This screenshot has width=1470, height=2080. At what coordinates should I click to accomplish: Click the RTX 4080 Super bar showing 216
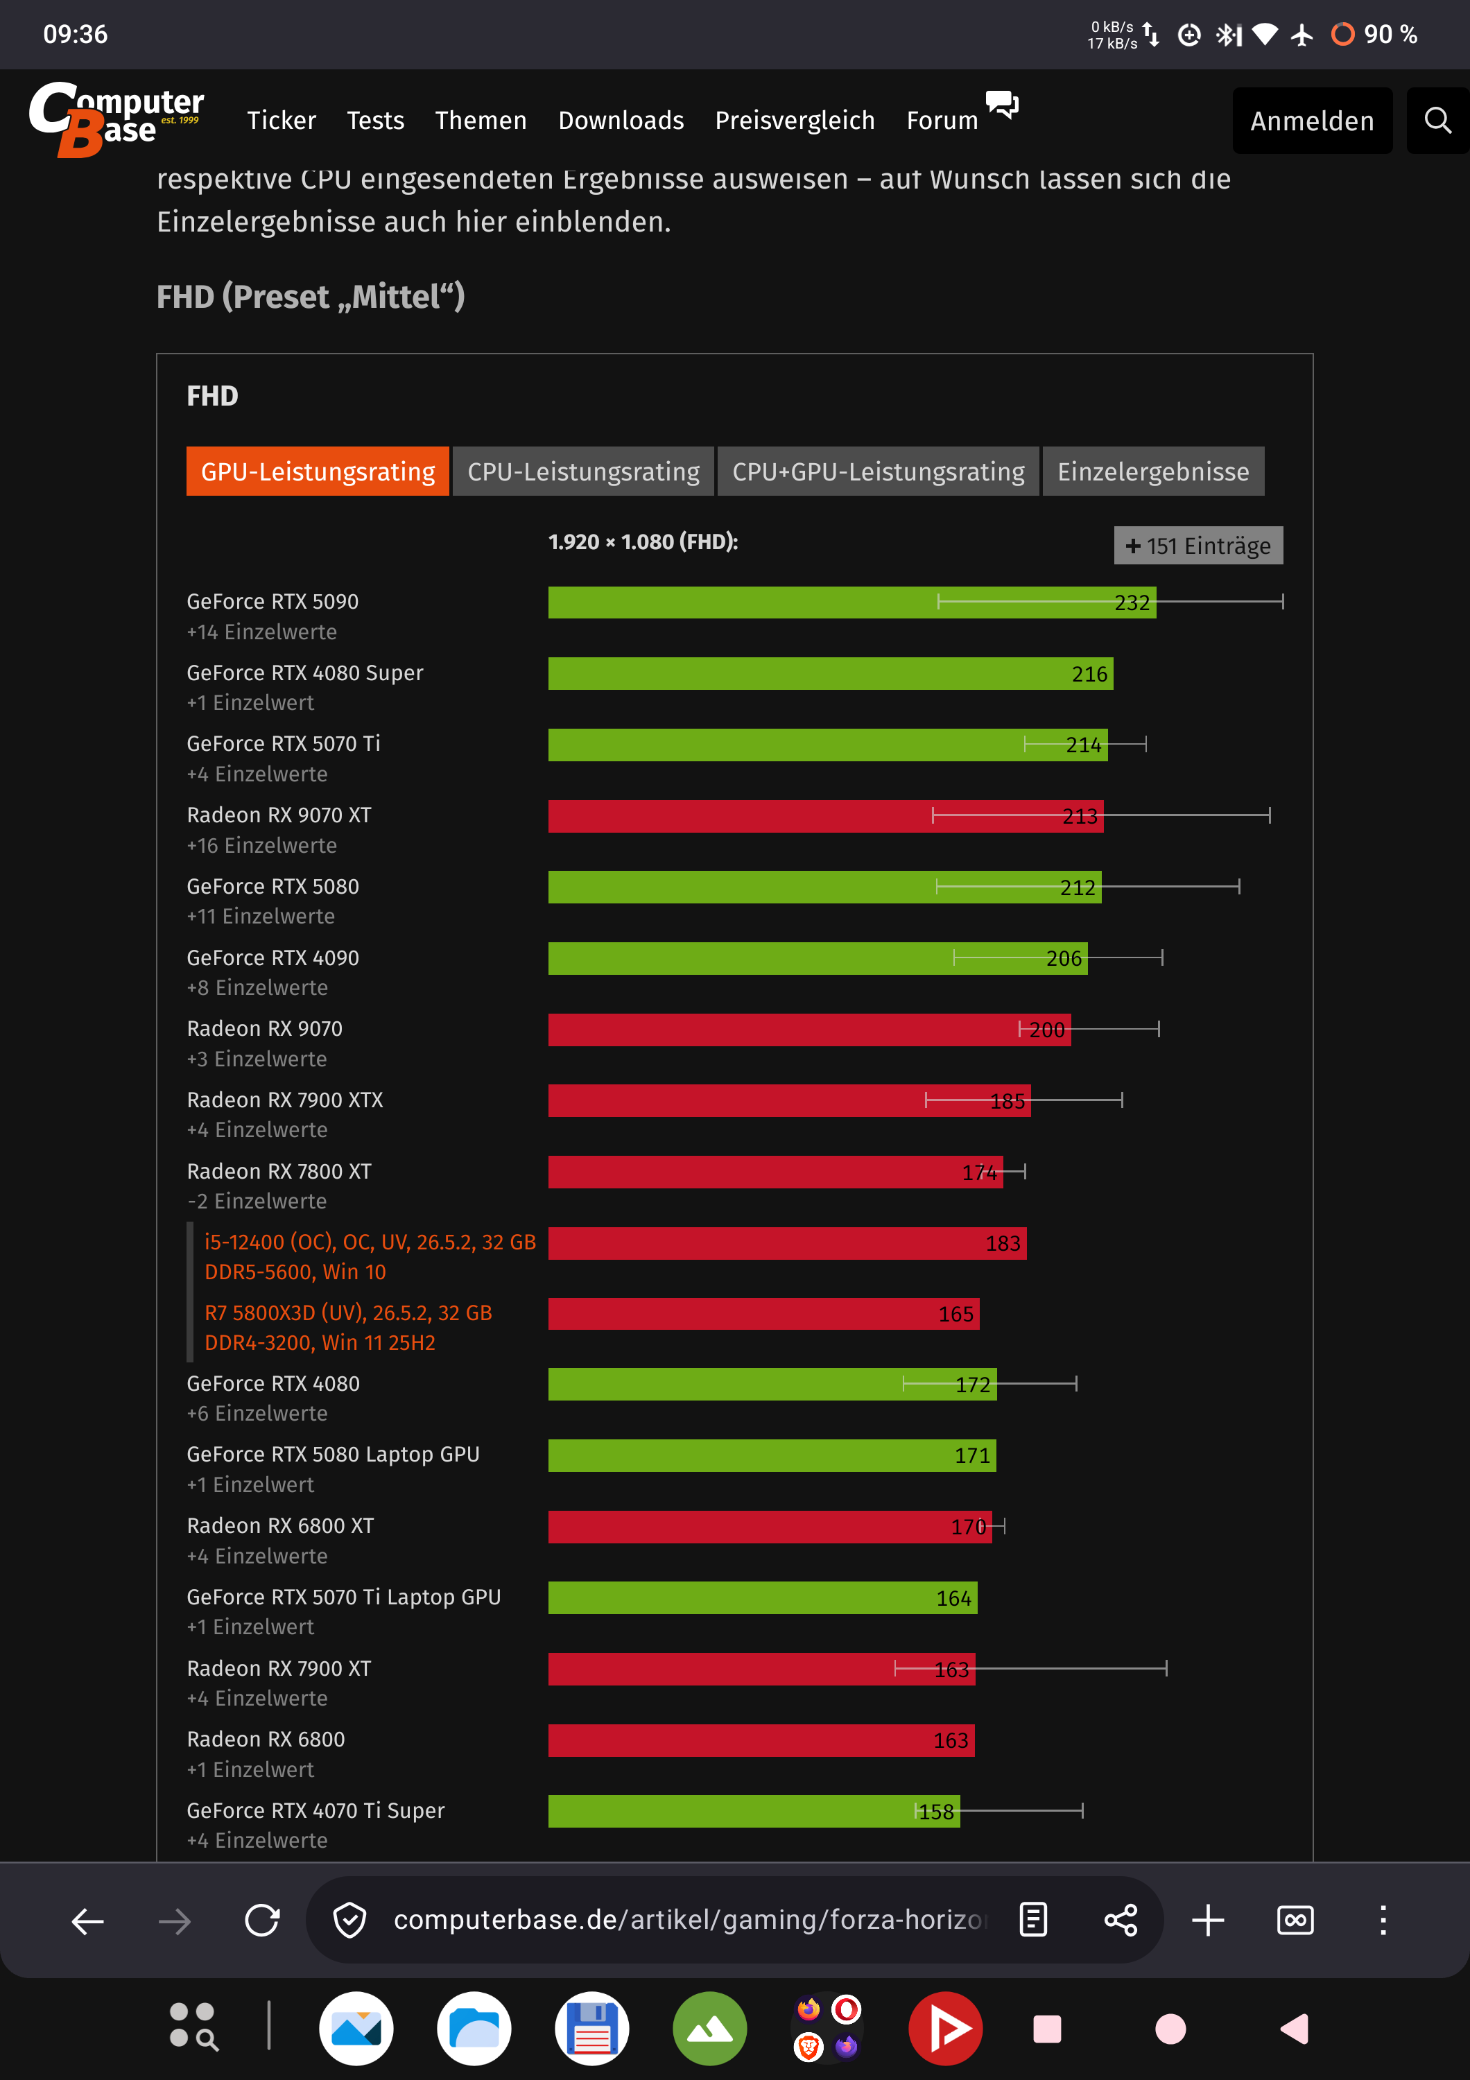[x=831, y=674]
